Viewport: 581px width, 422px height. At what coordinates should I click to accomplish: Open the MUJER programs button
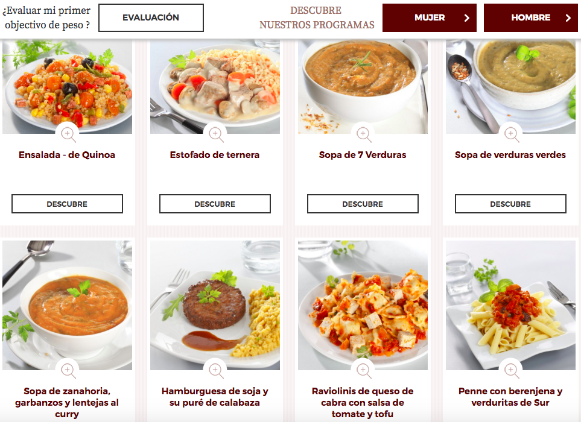(x=430, y=17)
